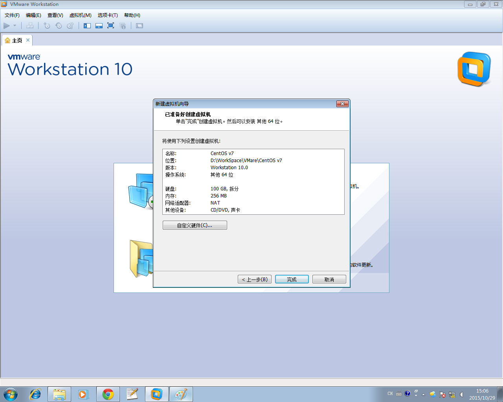The height and width of the screenshot is (402, 503).
Task: Select the D:\WorkSpace\VMare\CentOS v7 location text
Action: pyautogui.click(x=246, y=161)
